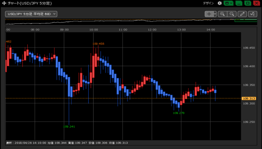Click the status bar 最新 2018/04/26 14:10:00 text
Image resolution: width=262 pixels, height=149 pixels.
(26, 143)
